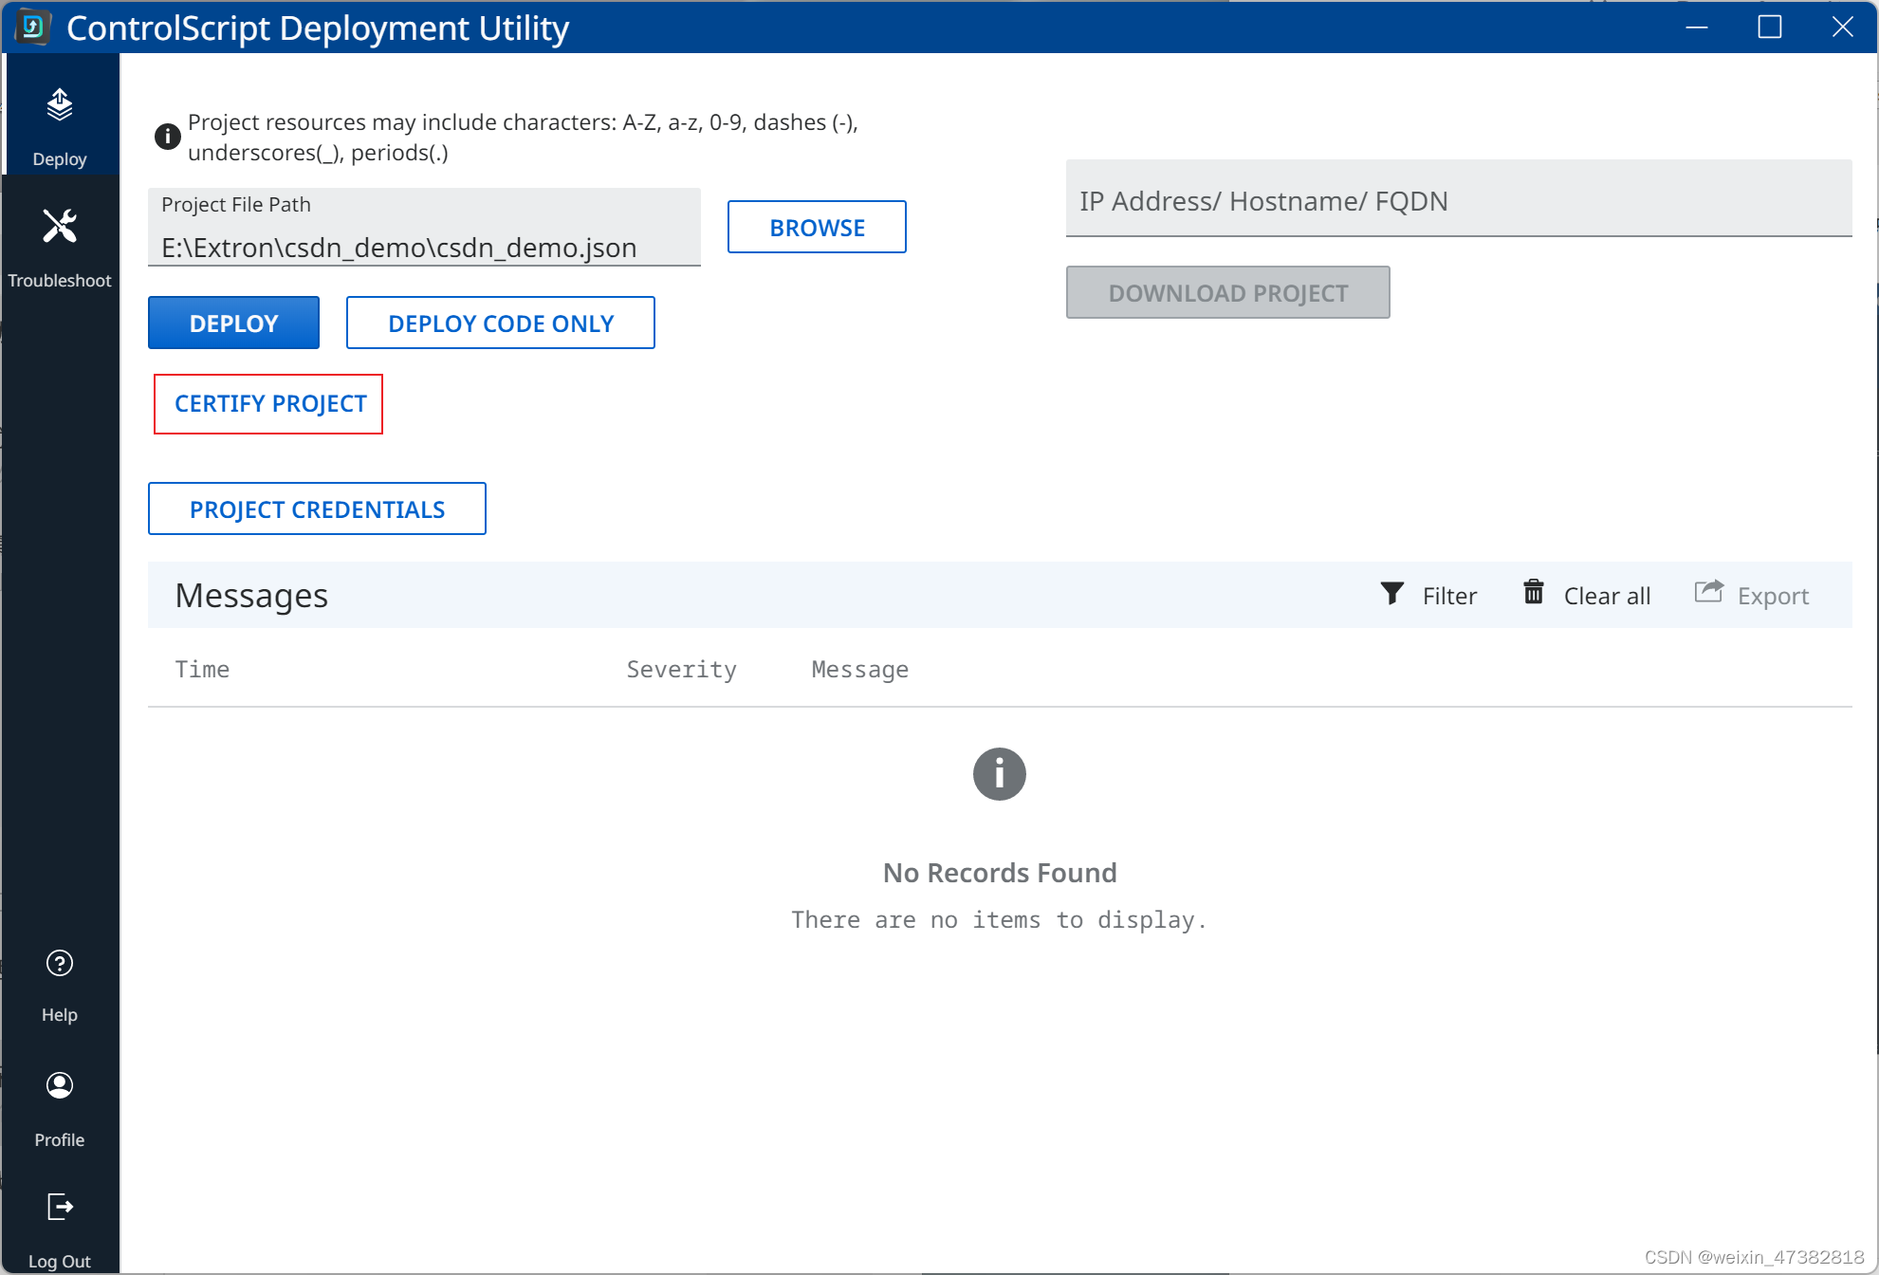
Task: Click the Time column header
Action: pyautogui.click(x=202, y=670)
